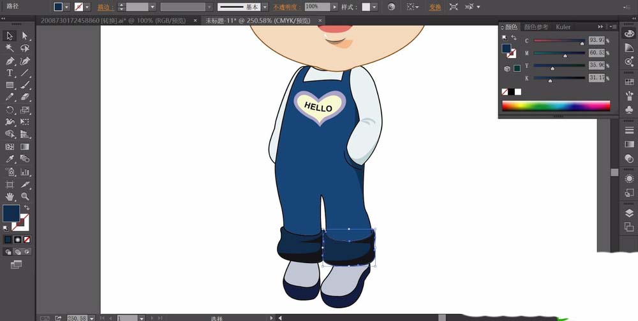Viewport: 638px width, 321px height.
Task: Open the zoom level dropdown in status bar
Action: (91, 318)
